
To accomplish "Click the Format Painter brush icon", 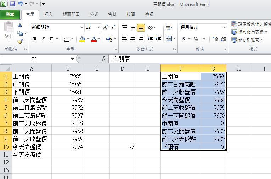I will point(20,42).
